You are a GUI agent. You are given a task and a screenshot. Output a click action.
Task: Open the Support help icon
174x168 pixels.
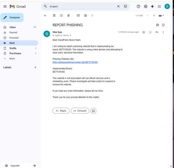[138, 7]
